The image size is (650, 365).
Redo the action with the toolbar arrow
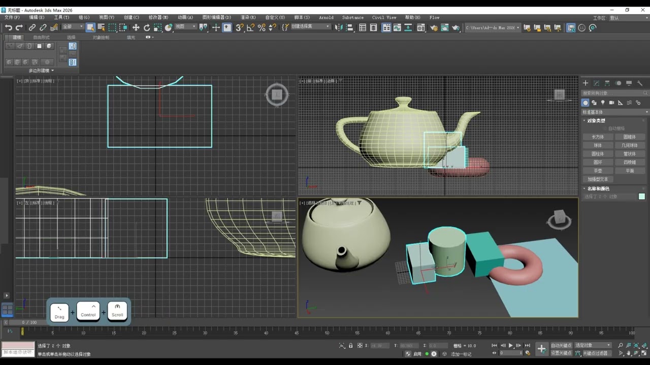pos(19,27)
